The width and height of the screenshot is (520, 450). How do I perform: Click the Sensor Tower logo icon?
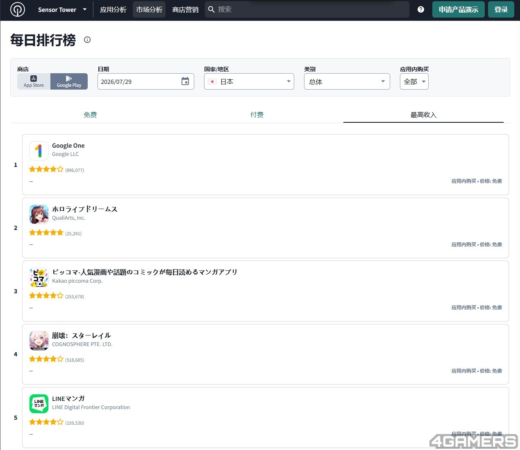17,9
